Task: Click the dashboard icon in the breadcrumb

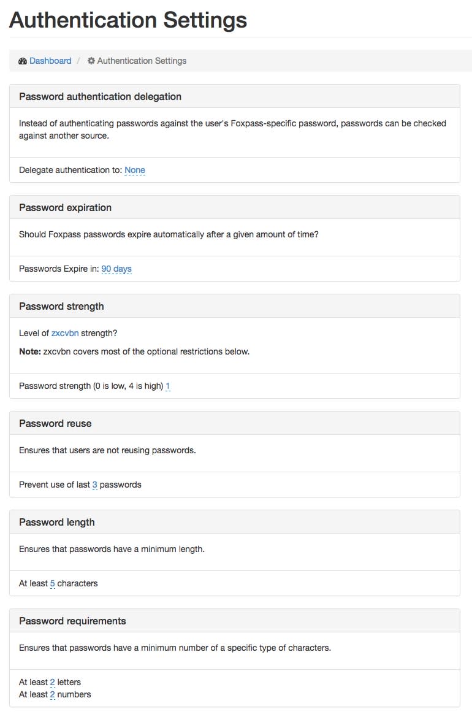Action: point(23,60)
